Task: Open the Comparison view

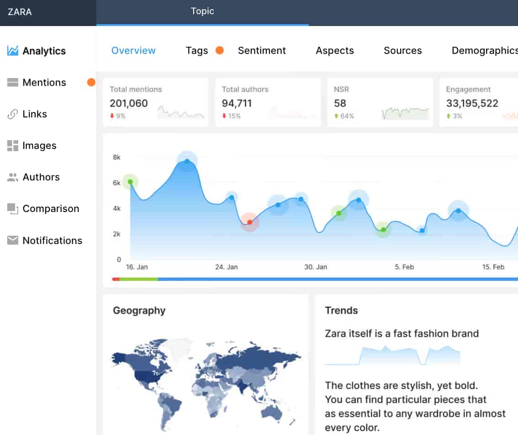Action: [x=51, y=208]
